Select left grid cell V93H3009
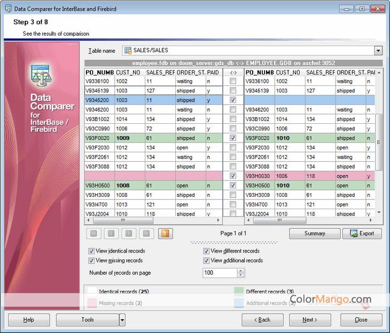 click(99, 195)
